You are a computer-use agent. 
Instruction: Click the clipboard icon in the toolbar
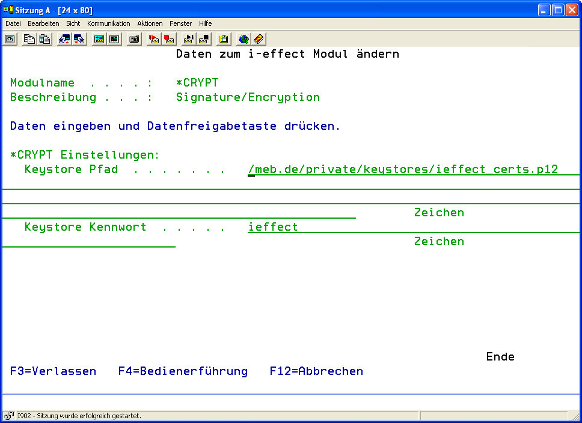(x=224, y=39)
